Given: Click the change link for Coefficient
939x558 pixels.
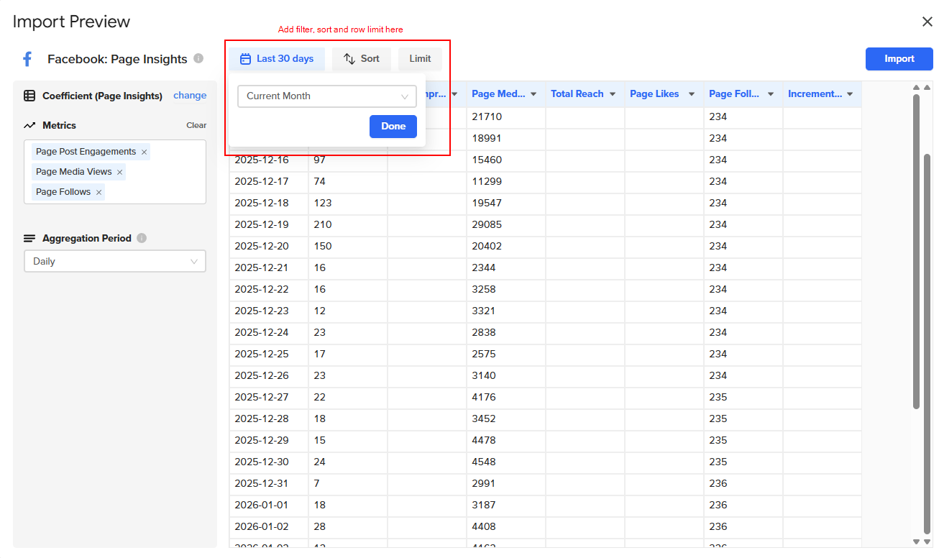Looking at the screenshot, I should pyautogui.click(x=190, y=96).
